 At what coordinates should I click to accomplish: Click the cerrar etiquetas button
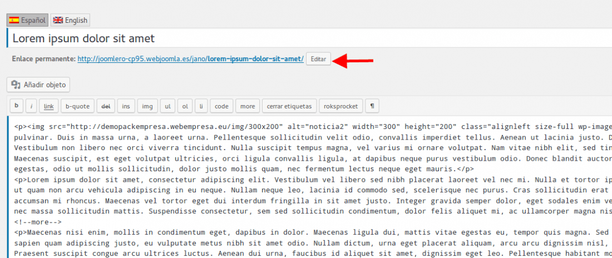click(289, 106)
